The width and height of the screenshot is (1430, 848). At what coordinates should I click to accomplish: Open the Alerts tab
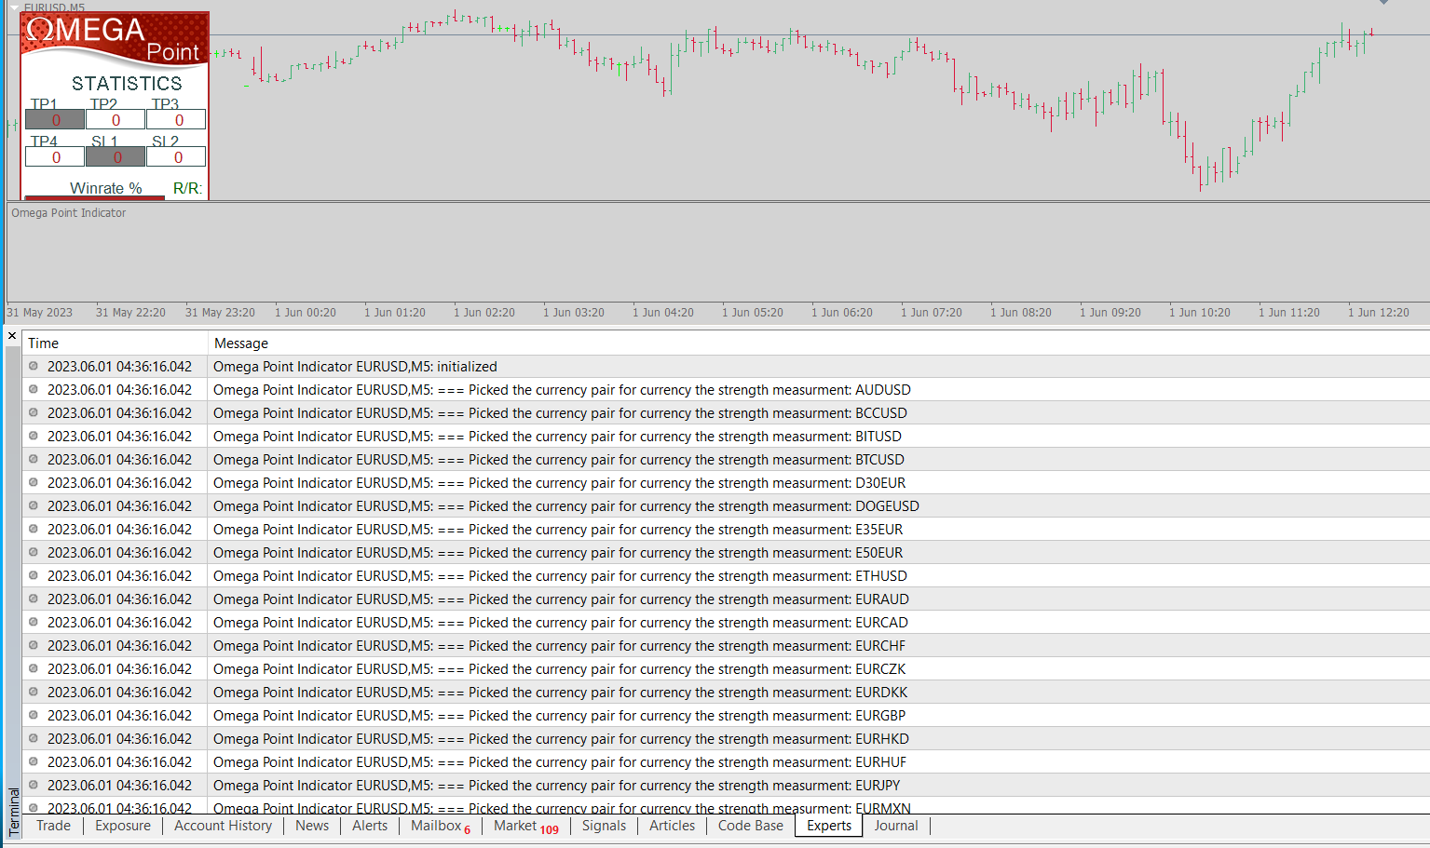point(370,826)
